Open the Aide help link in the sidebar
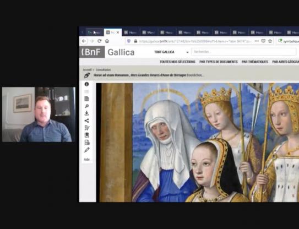299x229 pixels. 86,160
